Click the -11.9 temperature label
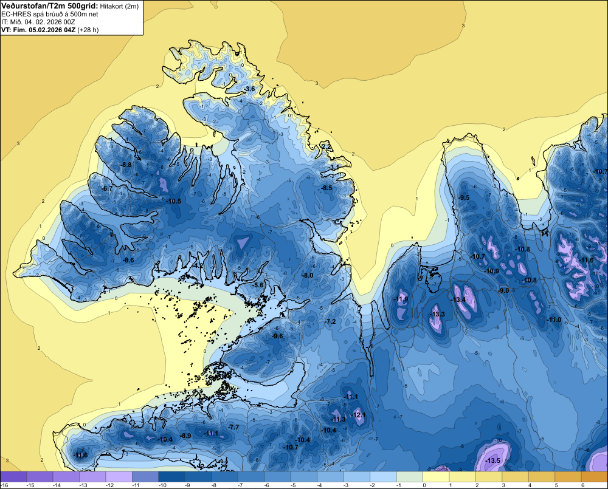 click(401, 299)
